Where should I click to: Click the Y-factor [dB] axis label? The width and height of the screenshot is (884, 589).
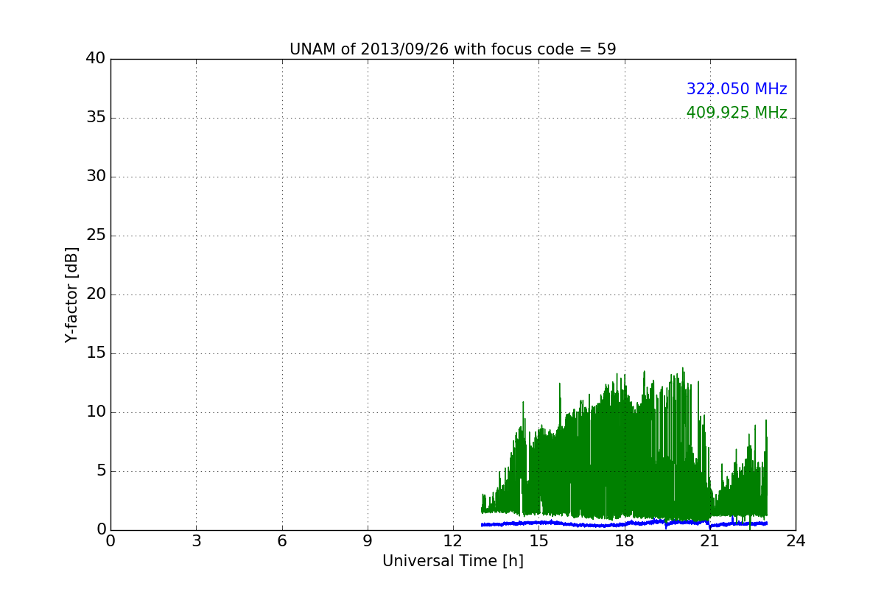[71, 294]
